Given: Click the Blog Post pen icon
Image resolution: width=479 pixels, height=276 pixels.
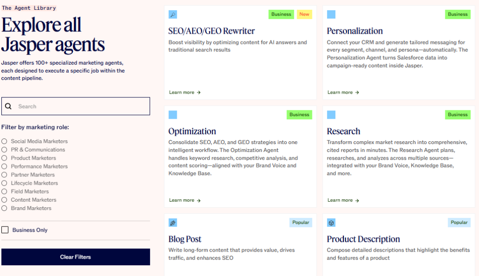Looking at the screenshot, I should 173,223.
